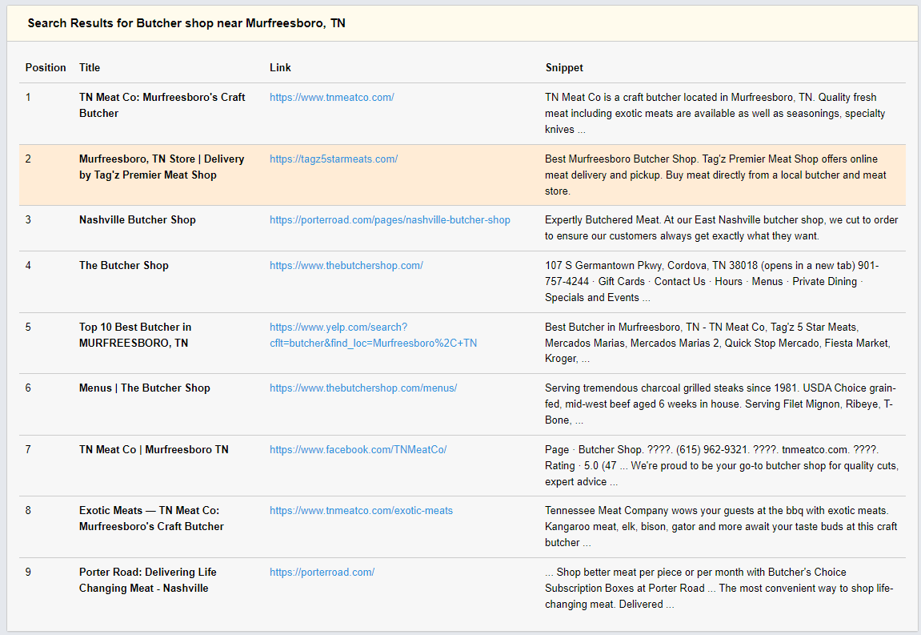Click the Title column header

tap(90, 68)
